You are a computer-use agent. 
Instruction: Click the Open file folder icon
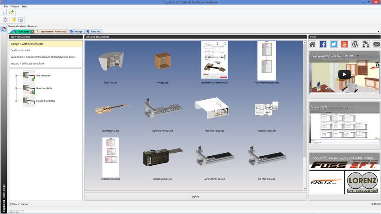pyautogui.click(x=12, y=12)
